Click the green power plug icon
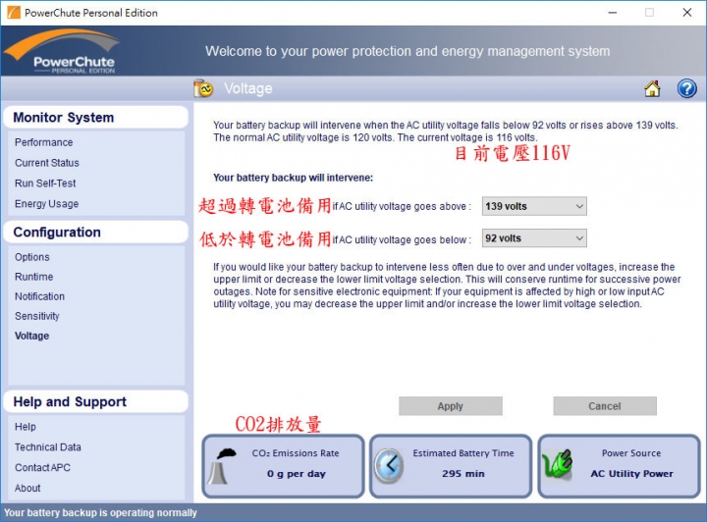The width and height of the screenshot is (707, 522). point(558,464)
